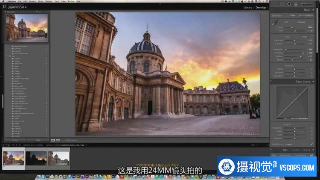Click the Navigator preview image

(27, 28)
